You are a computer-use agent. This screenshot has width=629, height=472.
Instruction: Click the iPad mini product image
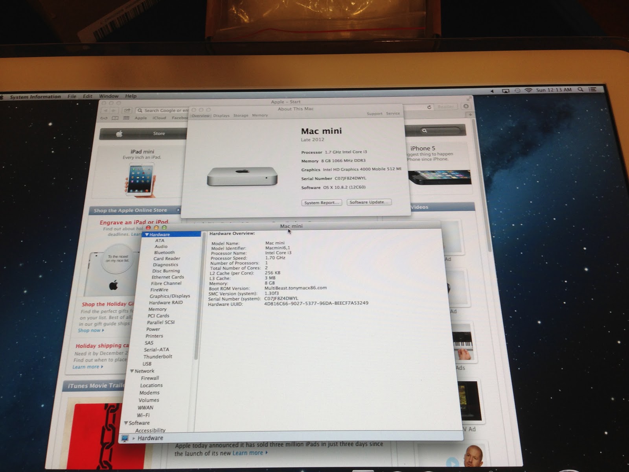coord(141,179)
